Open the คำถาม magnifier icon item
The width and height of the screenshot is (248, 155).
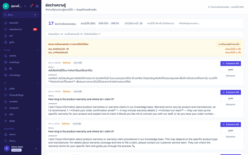(6, 141)
